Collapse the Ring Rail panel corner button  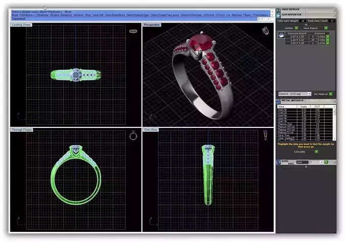[x=334, y=162]
